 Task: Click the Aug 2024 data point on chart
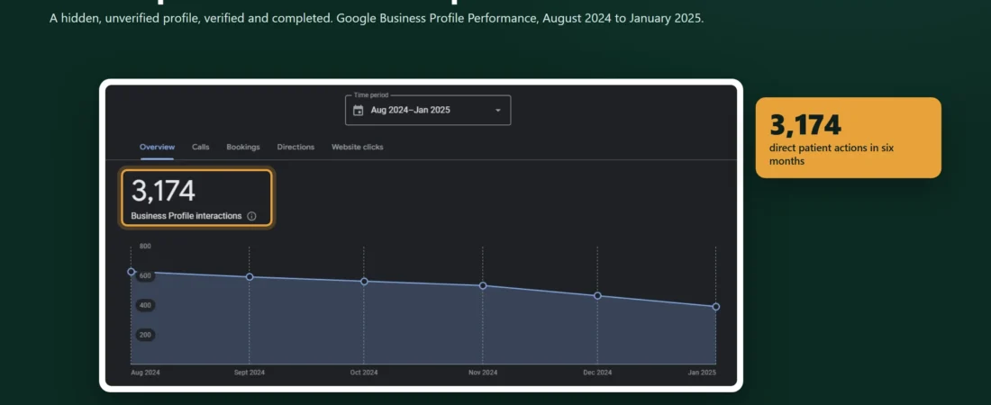[x=131, y=272]
